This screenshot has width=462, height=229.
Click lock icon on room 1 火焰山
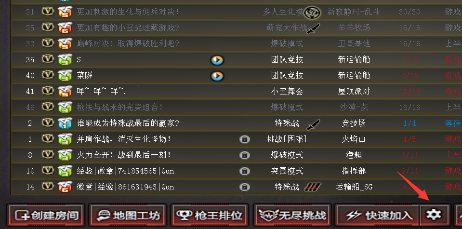245,139
